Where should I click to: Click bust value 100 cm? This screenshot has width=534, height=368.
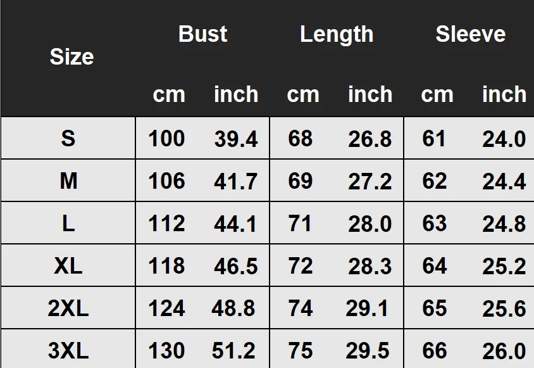pos(166,139)
